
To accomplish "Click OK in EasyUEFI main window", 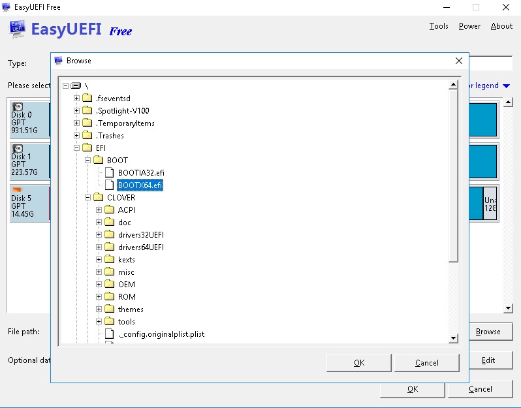I will (x=413, y=389).
